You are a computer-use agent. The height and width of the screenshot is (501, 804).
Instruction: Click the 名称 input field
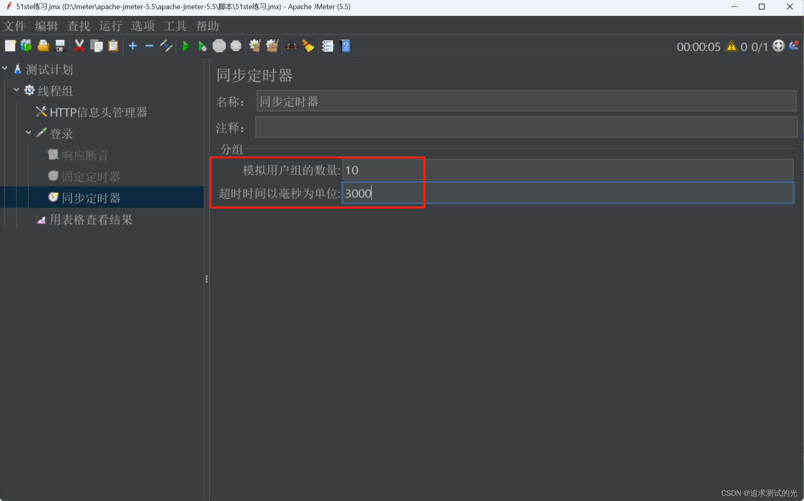526,101
